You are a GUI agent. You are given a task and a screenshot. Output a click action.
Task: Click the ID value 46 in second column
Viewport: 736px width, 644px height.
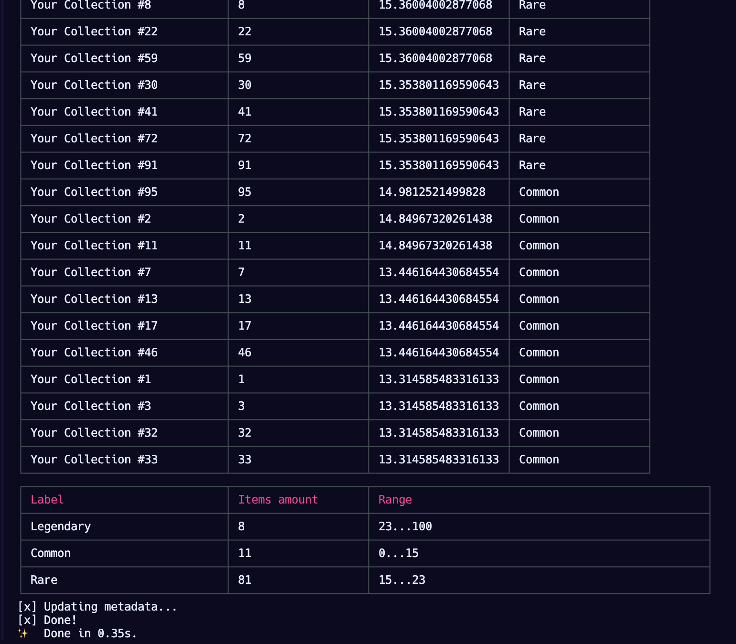(245, 353)
